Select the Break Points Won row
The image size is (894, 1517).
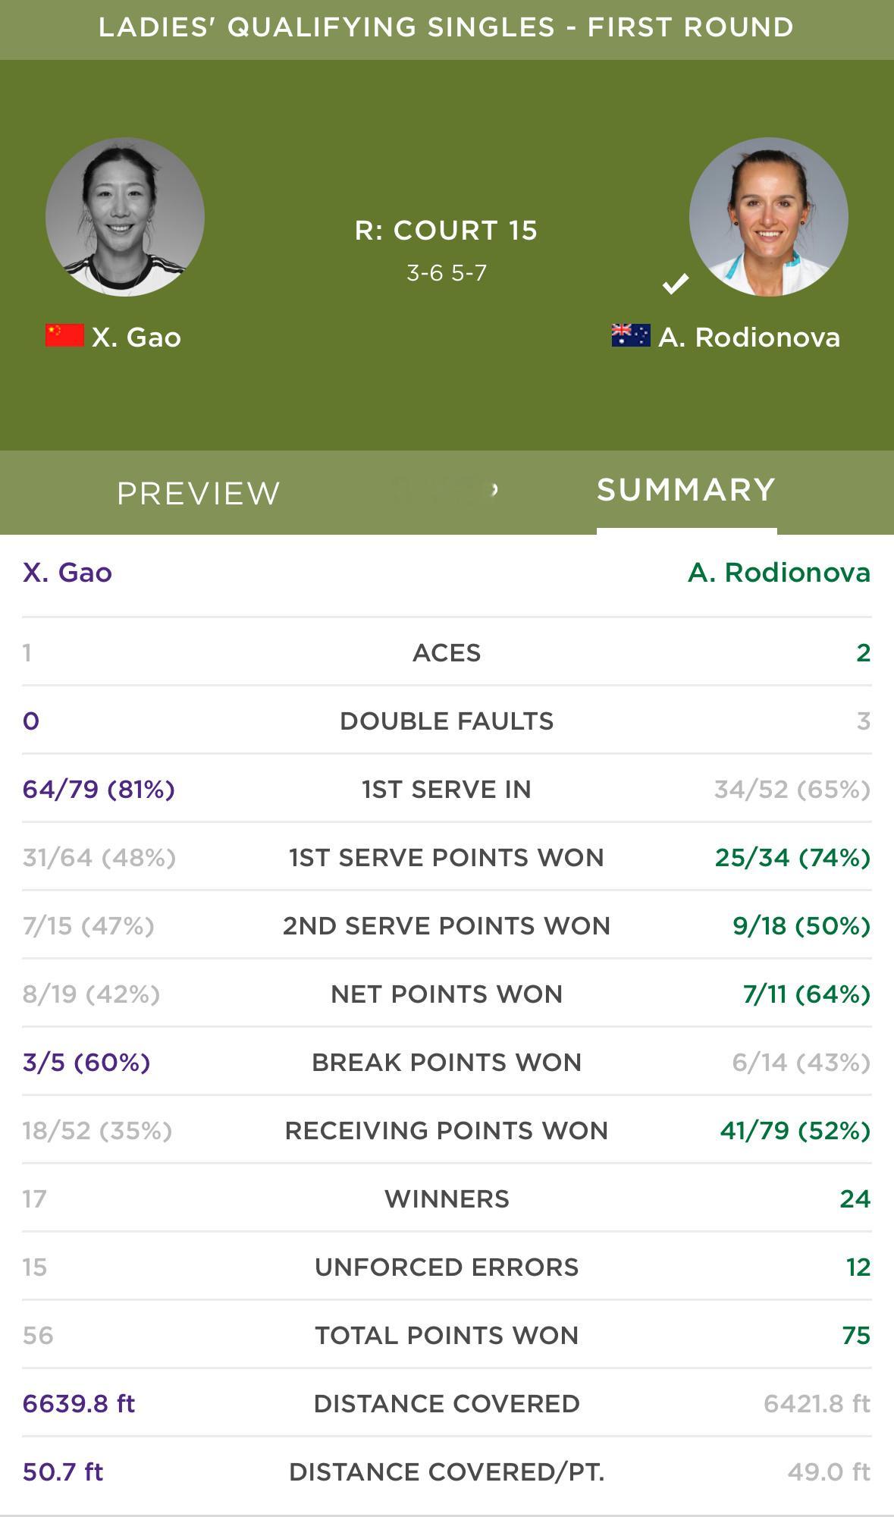click(x=447, y=1062)
